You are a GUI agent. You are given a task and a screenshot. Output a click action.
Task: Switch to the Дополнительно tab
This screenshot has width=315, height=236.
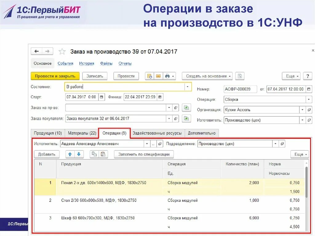202,133
